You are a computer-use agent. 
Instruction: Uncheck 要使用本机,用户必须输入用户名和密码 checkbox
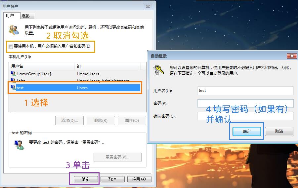coord(11,47)
